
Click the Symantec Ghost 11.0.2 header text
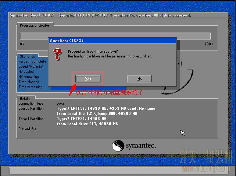[32, 15]
